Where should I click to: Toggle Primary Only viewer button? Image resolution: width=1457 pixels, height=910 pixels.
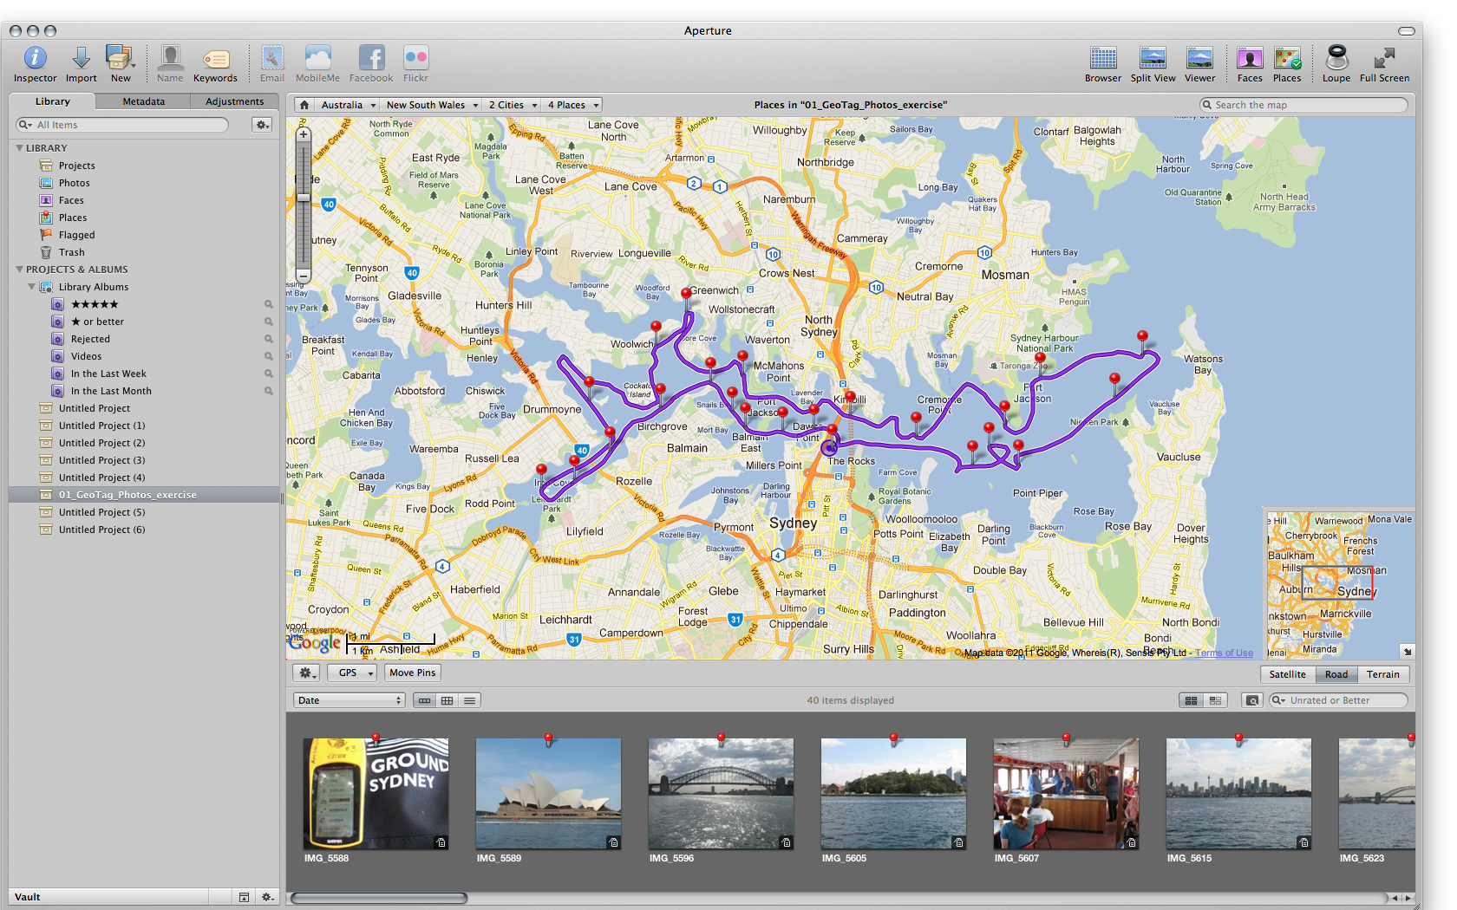pyautogui.click(x=1215, y=700)
